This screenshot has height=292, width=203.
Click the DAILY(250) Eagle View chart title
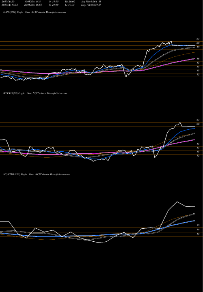tap(35, 12)
